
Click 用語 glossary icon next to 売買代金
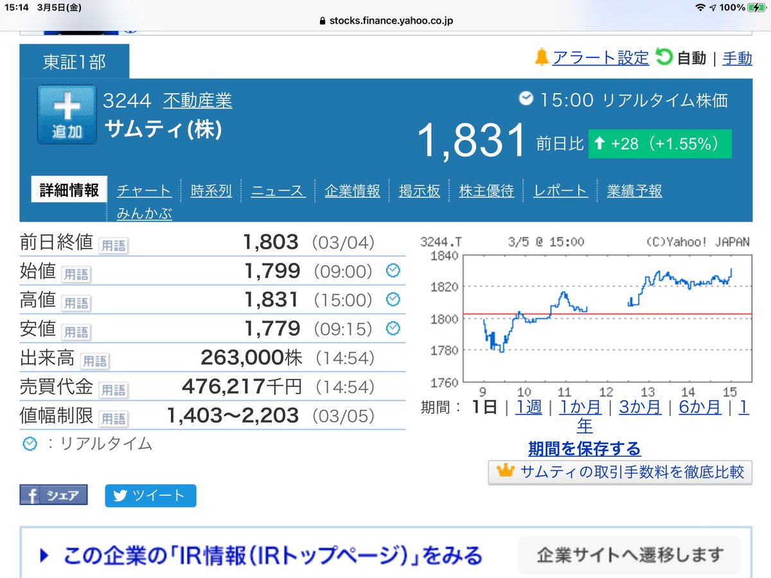click(x=114, y=390)
